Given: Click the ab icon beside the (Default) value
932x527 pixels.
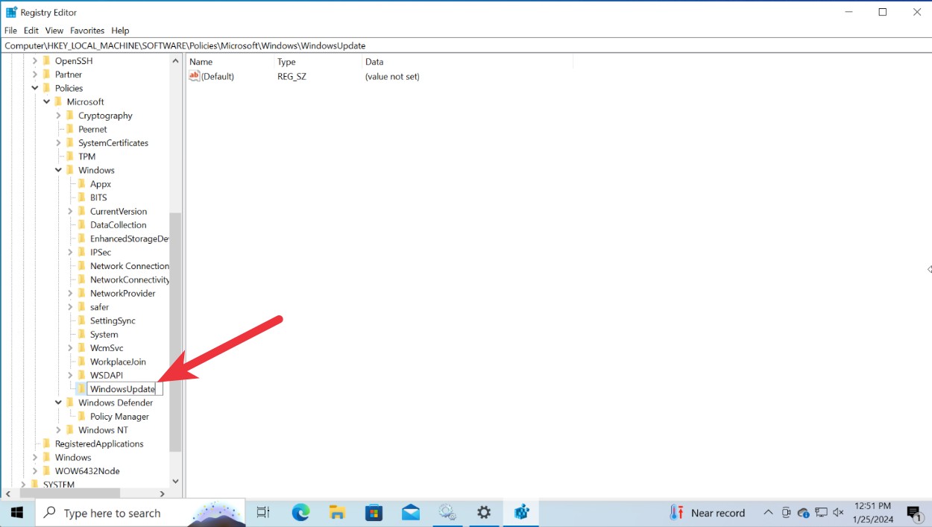Looking at the screenshot, I should (193, 76).
